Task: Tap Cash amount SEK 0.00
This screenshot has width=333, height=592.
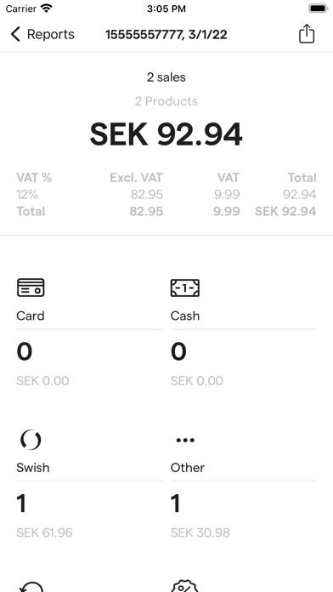Action: click(x=196, y=380)
